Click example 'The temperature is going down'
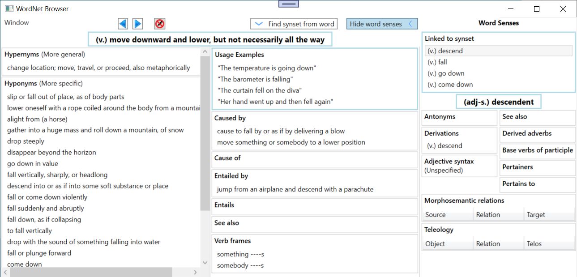The width and height of the screenshot is (577, 277). [267, 68]
